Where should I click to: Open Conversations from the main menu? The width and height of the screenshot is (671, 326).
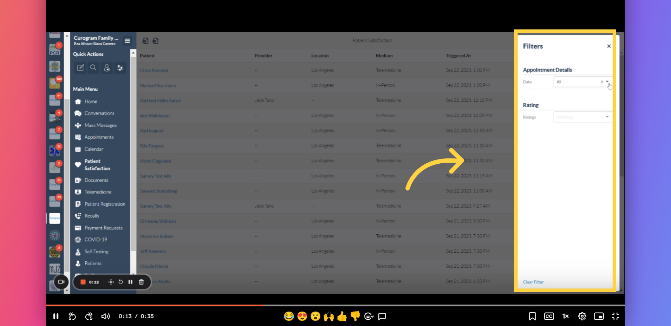pyautogui.click(x=99, y=113)
